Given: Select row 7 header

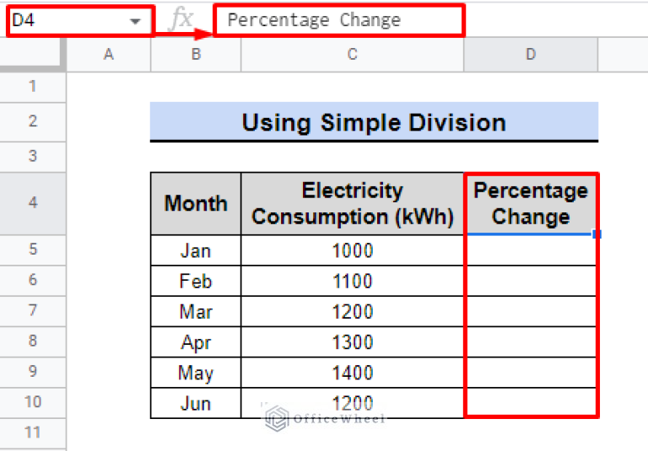Looking at the screenshot, I should (33, 311).
